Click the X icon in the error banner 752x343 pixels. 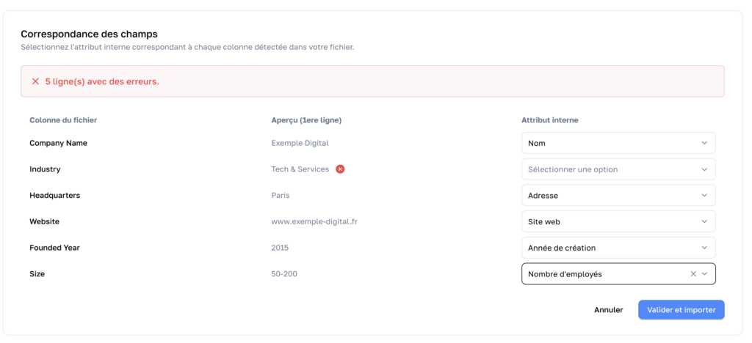(35, 81)
